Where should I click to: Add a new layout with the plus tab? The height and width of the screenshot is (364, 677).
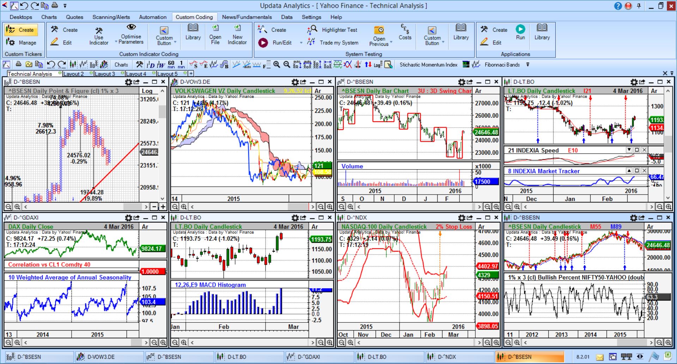(x=191, y=73)
